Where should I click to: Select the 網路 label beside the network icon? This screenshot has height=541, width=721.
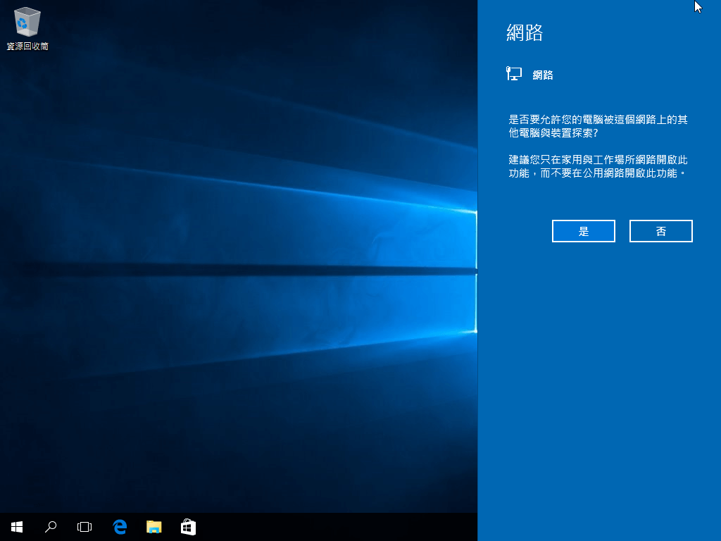pos(542,75)
